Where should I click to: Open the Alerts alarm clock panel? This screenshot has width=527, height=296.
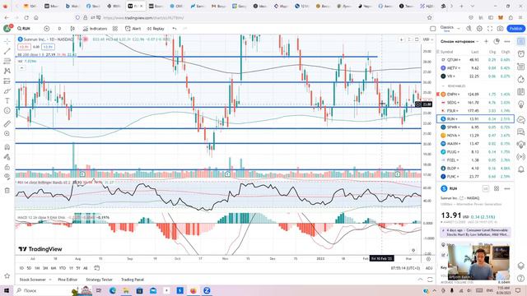(x=521, y=53)
